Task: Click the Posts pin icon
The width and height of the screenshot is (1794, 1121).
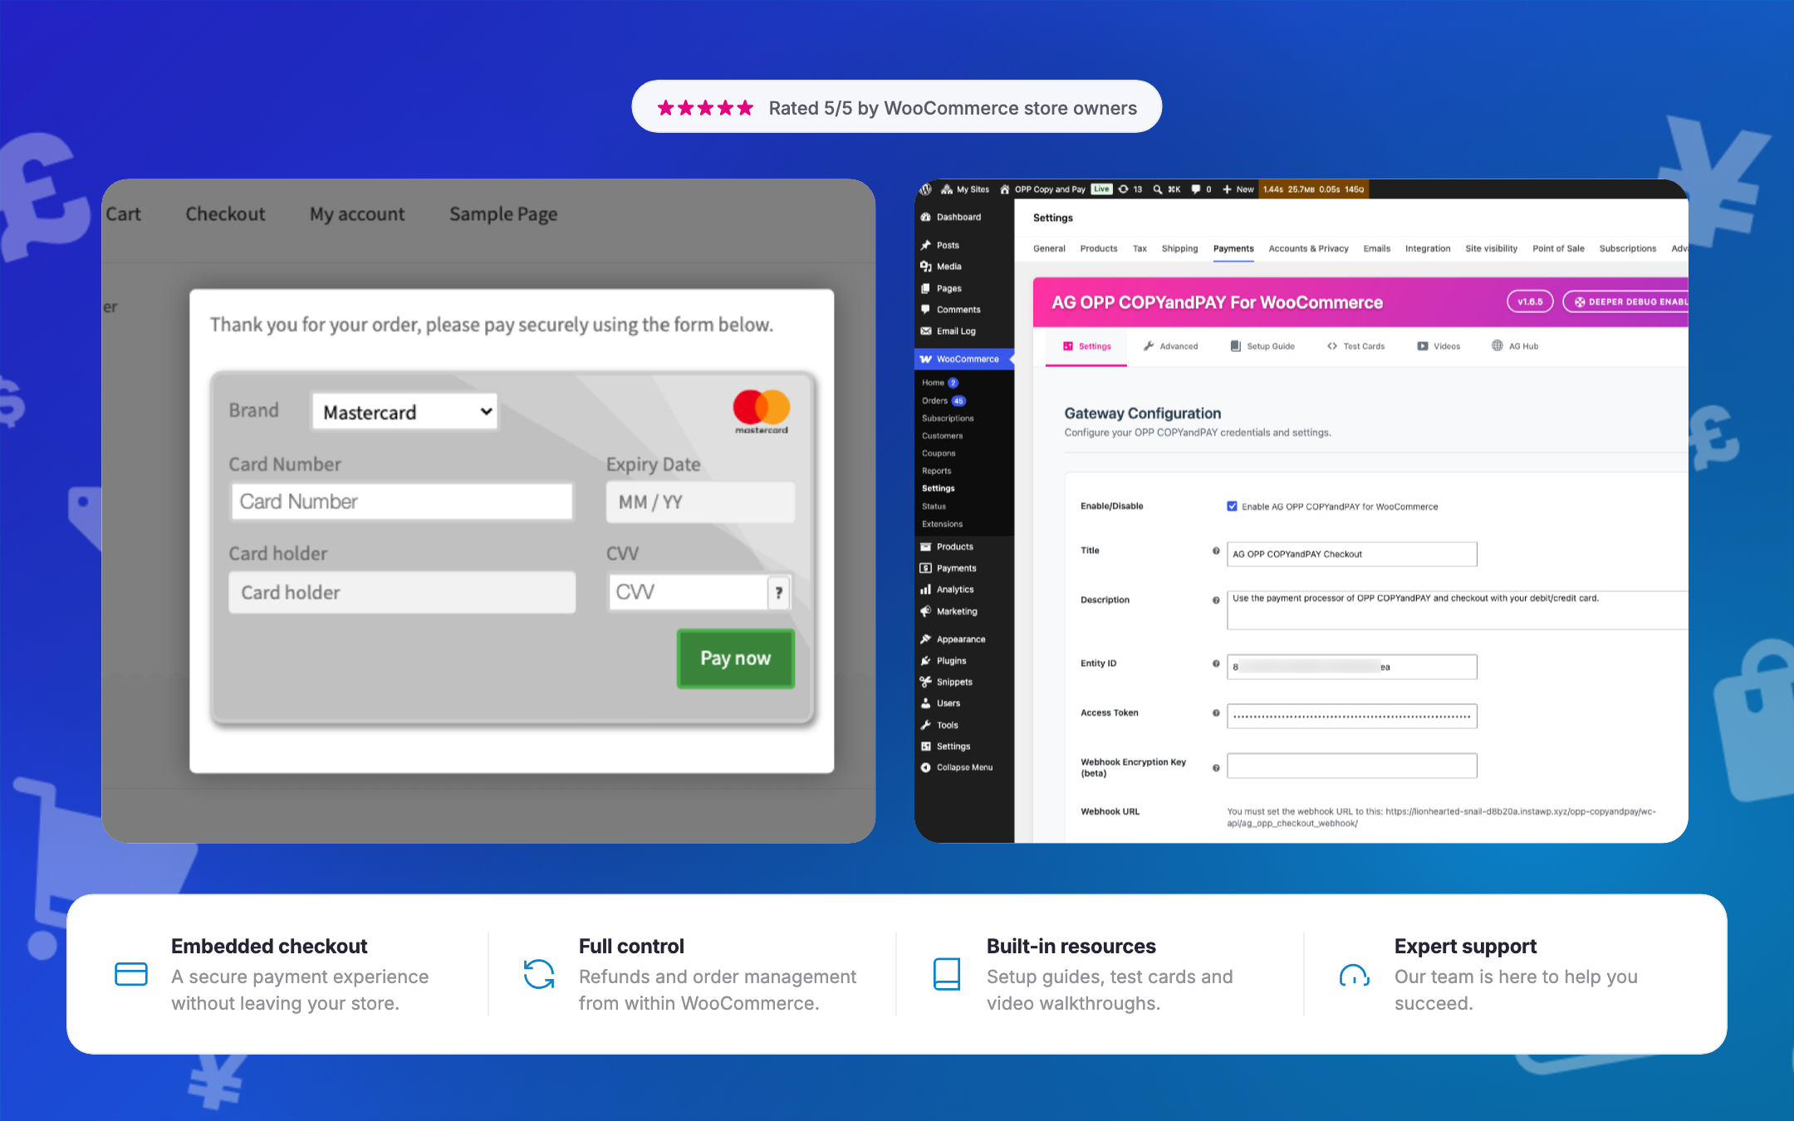Action: pyautogui.click(x=926, y=245)
